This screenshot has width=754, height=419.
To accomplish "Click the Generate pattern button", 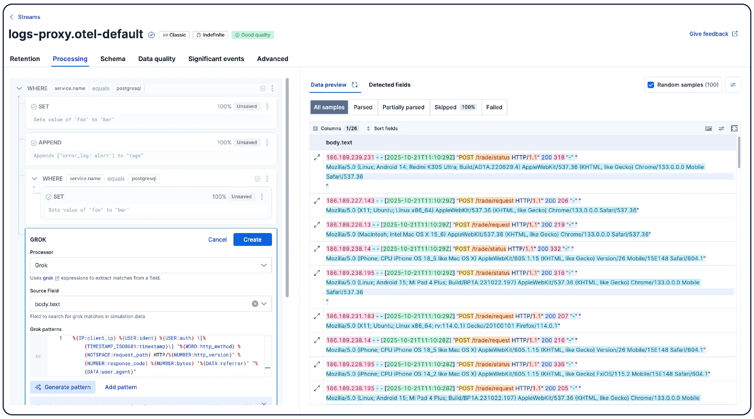I will [63, 387].
